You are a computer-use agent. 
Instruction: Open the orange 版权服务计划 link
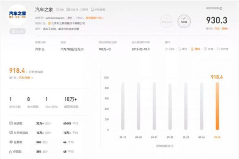tap(95, 18)
